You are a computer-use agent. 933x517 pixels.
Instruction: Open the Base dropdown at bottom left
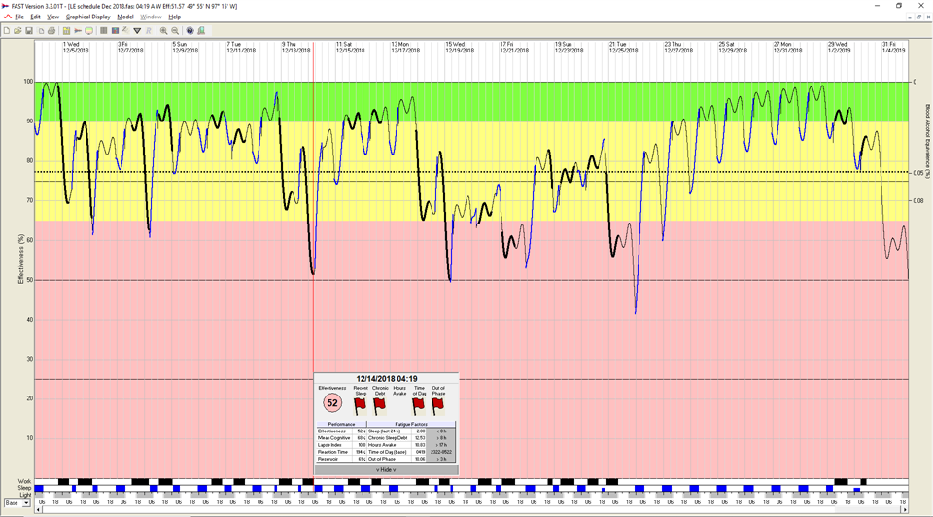26,503
